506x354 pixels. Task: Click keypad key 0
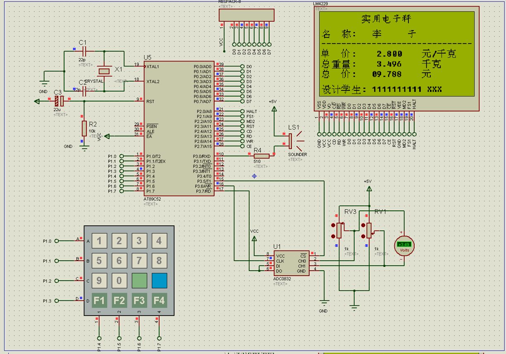click(119, 281)
